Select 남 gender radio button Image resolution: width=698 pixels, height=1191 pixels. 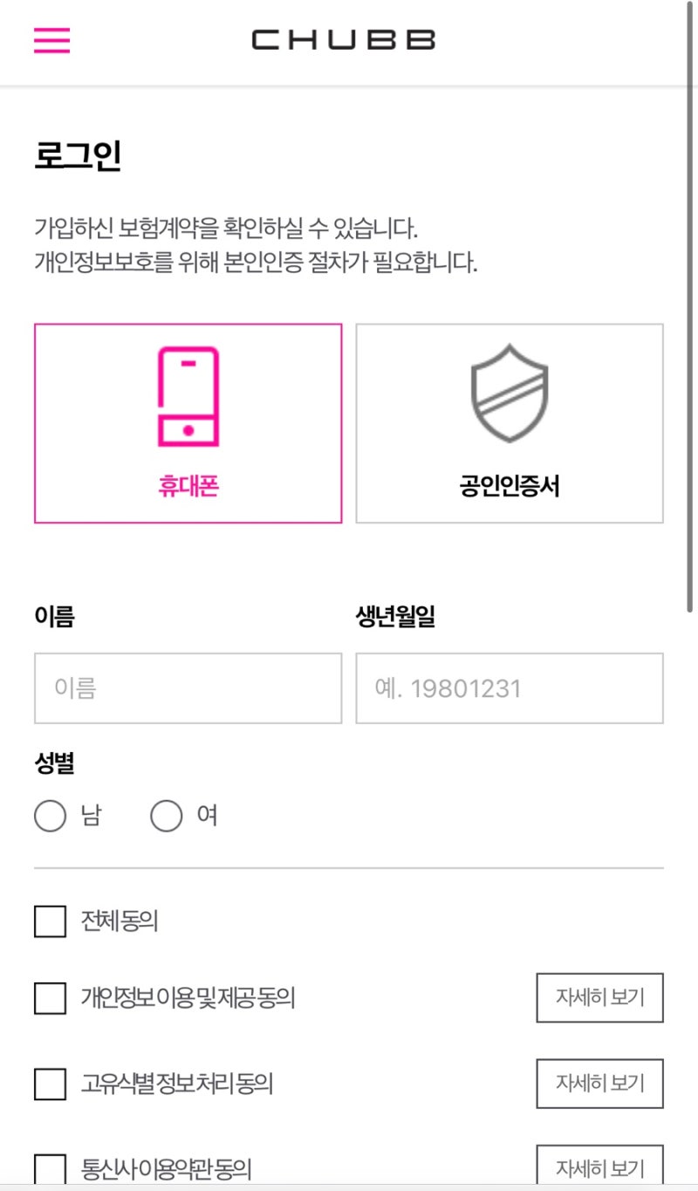[x=51, y=817]
